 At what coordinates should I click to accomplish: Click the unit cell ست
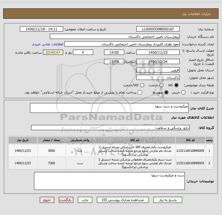click(80, 163)
